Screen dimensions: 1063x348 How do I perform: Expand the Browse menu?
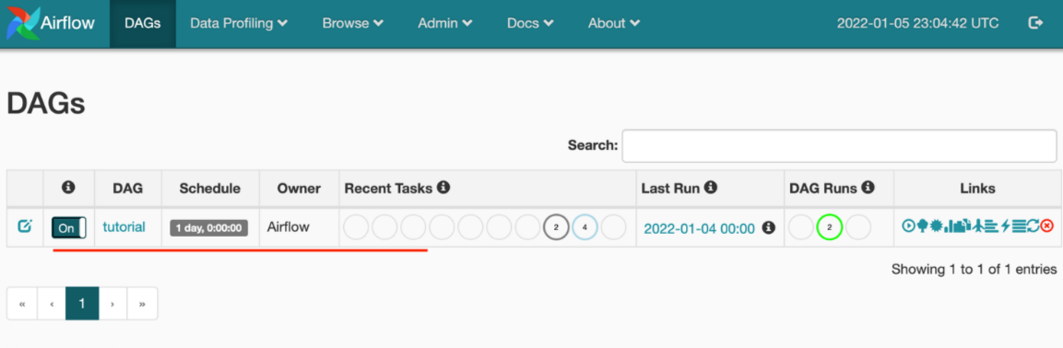[352, 23]
